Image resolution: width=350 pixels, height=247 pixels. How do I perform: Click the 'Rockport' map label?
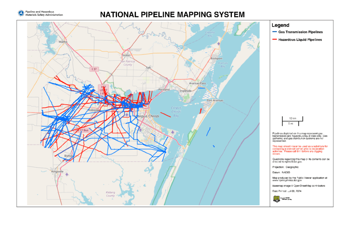coord(216,58)
